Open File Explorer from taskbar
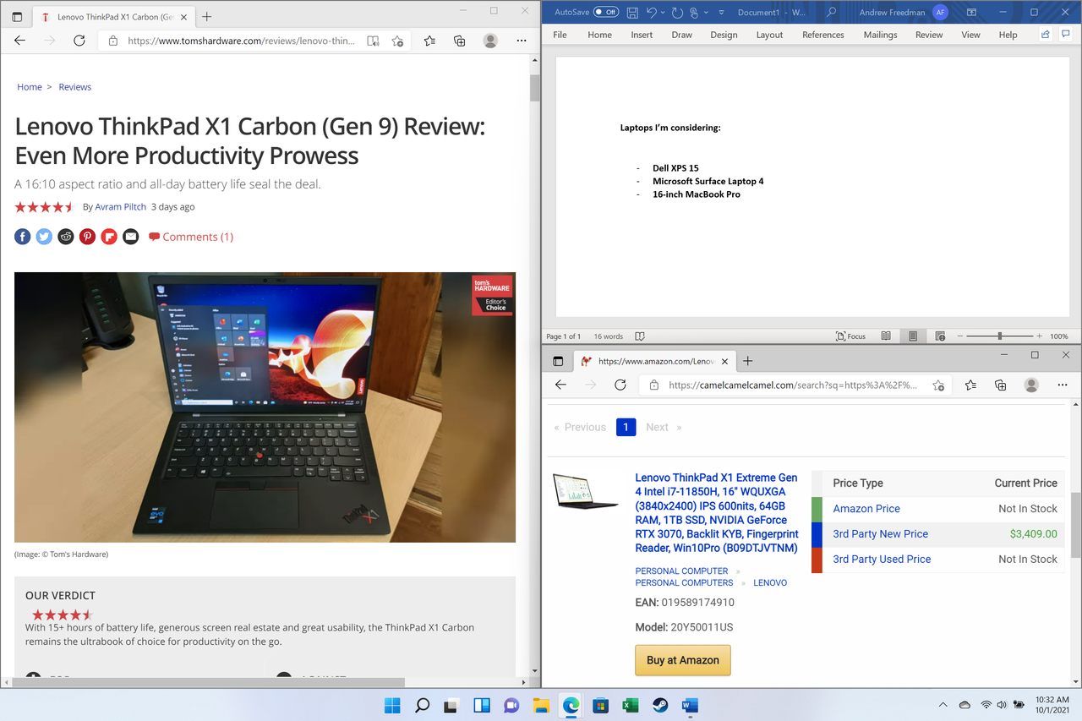This screenshot has width=1082, height=721. pos(541,705)
